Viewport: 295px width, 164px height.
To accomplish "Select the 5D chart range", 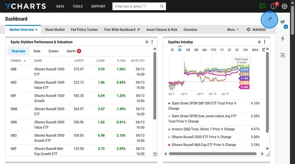I will (x=180, y=50).
